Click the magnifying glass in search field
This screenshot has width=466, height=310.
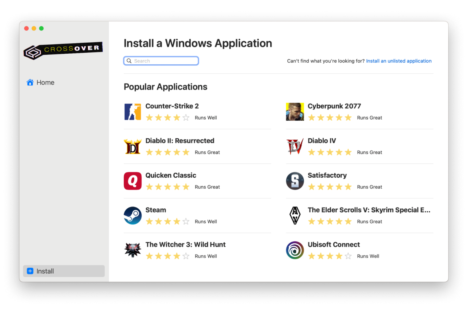click(x=129, y=61)
